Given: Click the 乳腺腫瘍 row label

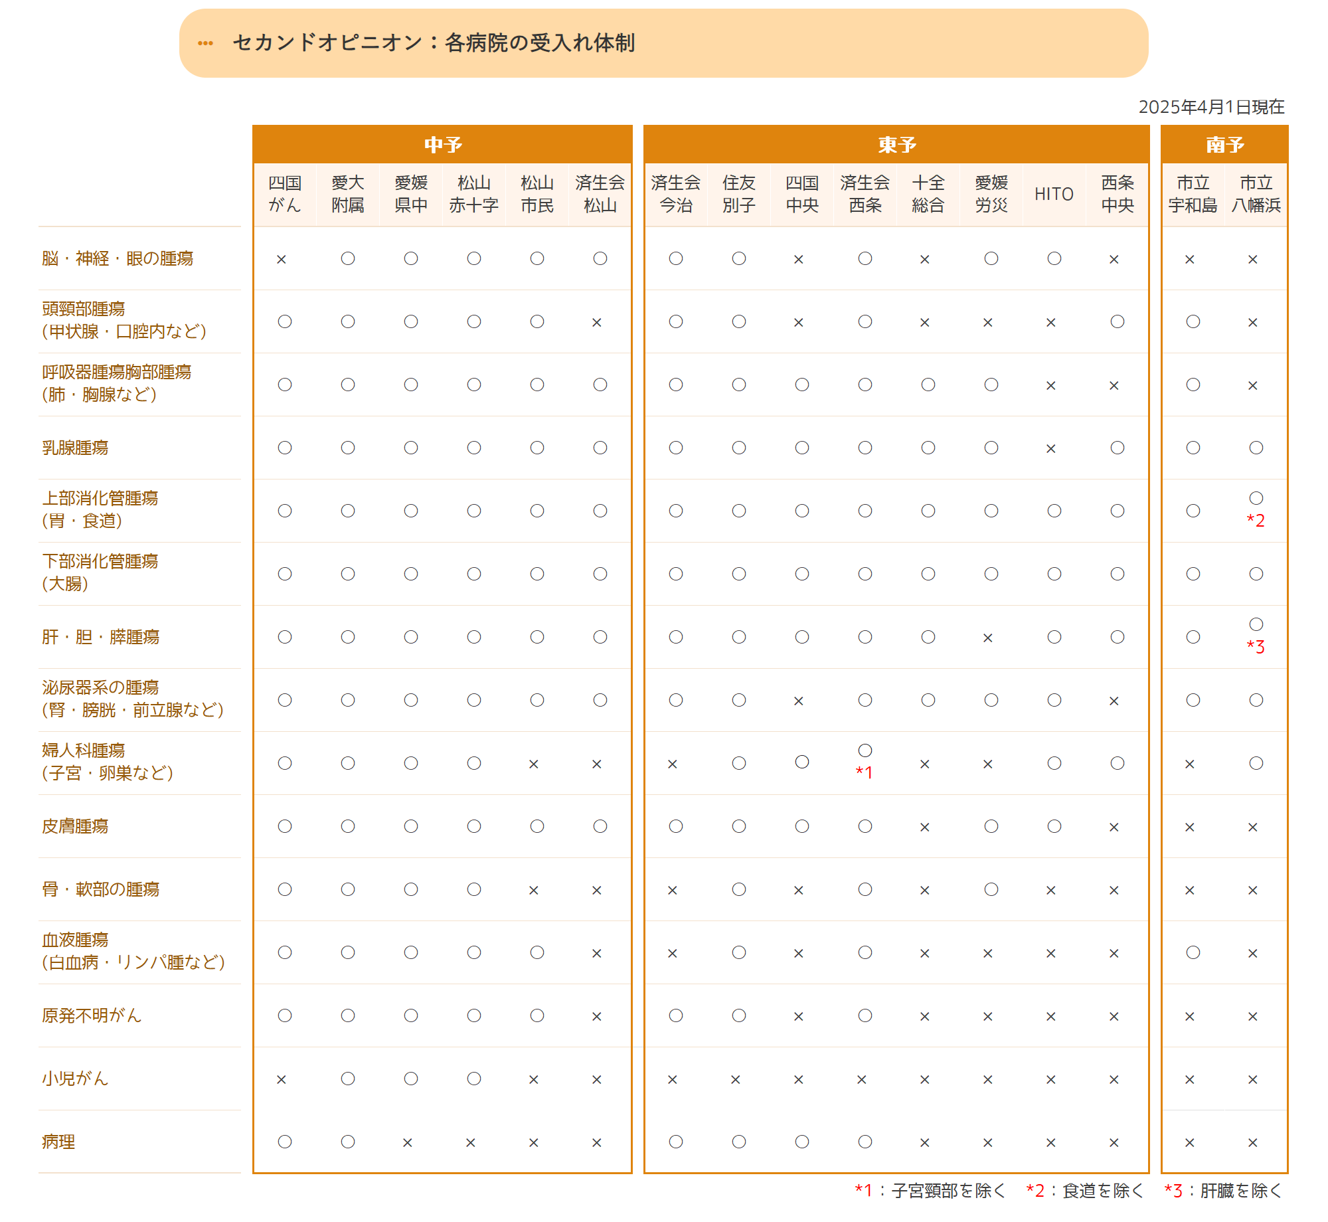Looking at the screenshot, I should coord(75,448).
